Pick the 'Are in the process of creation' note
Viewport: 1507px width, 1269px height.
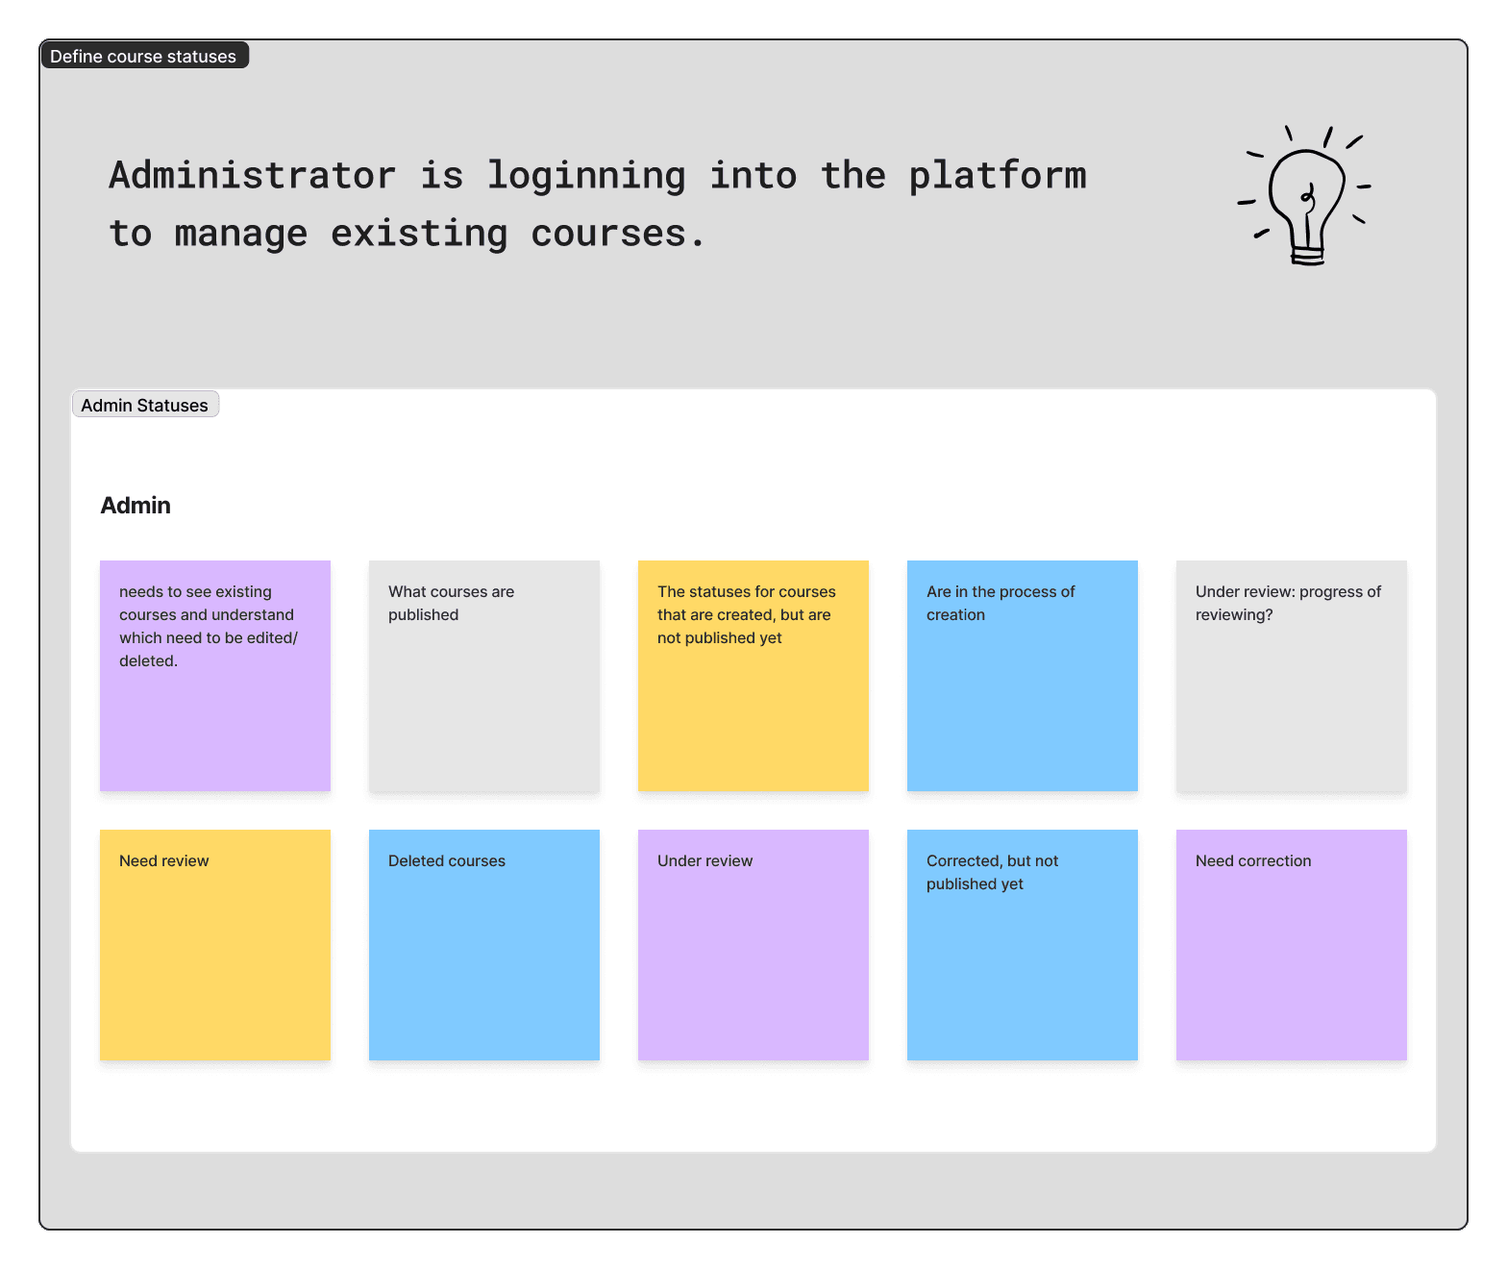1023,676
